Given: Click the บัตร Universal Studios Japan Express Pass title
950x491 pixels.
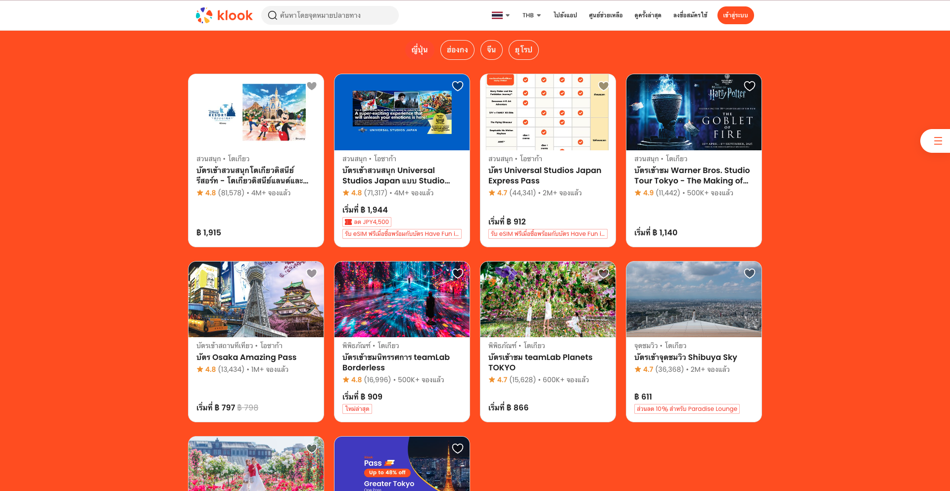Looking at the screenshot, I should coord(545,176).
